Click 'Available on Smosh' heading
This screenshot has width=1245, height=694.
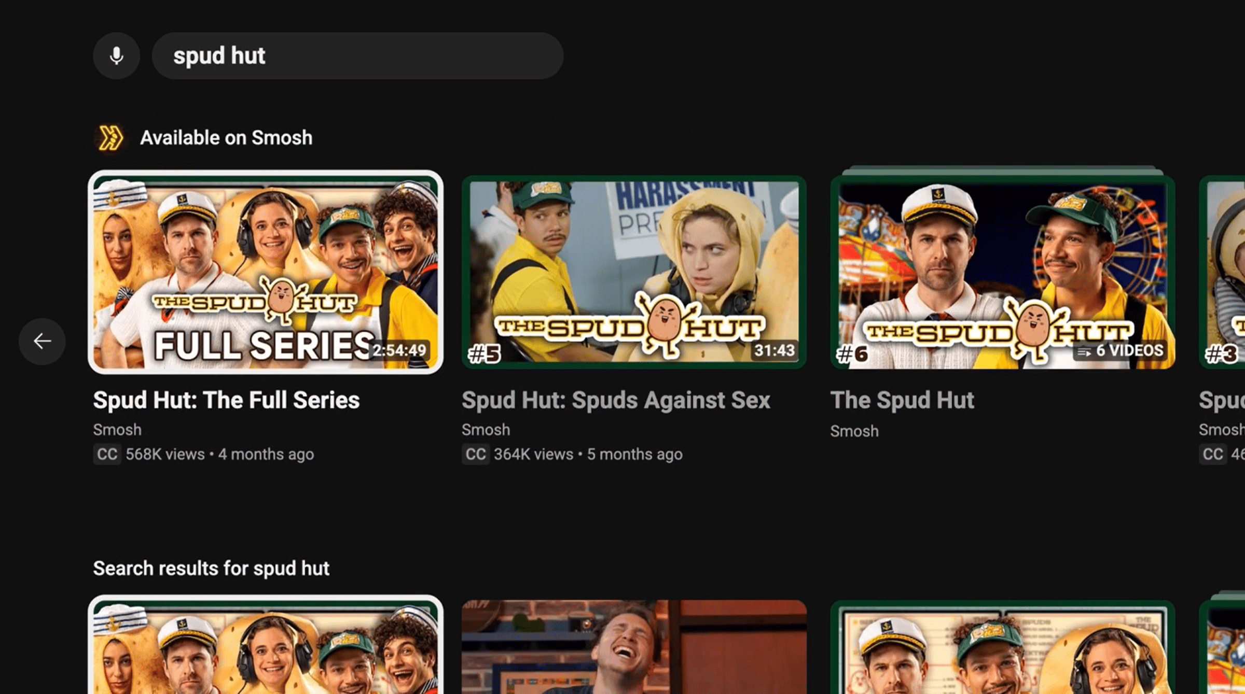[x=226, y=138]
